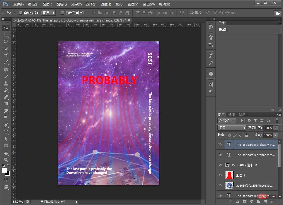Toggle visibility of the ab1680f0fe layer
The height and width of the screenshot is (205, 283).
[x=220, y=185]
